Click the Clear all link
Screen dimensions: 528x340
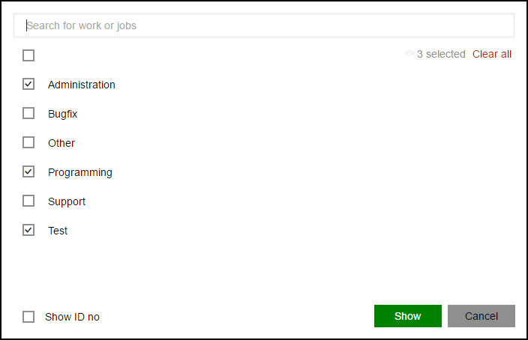pos(492,54)
